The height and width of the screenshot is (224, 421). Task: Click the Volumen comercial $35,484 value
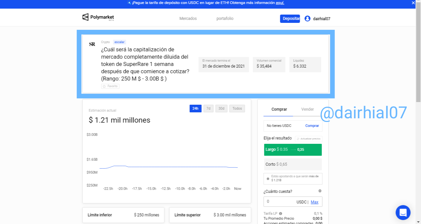point(264,66)
